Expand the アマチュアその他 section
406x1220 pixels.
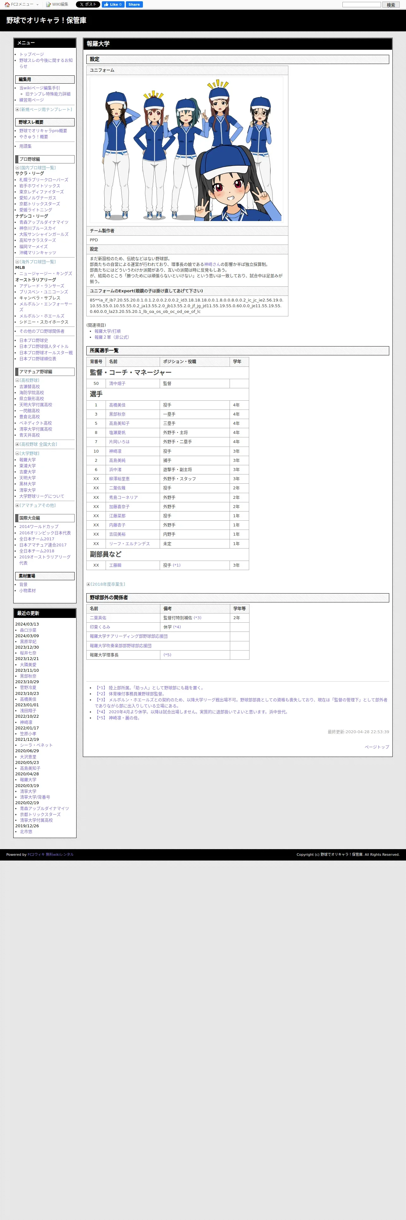tap(17, 505)
